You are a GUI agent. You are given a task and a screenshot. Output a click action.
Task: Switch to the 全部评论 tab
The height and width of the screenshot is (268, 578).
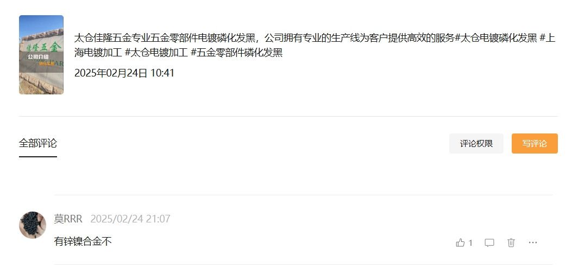coord(38,143)
